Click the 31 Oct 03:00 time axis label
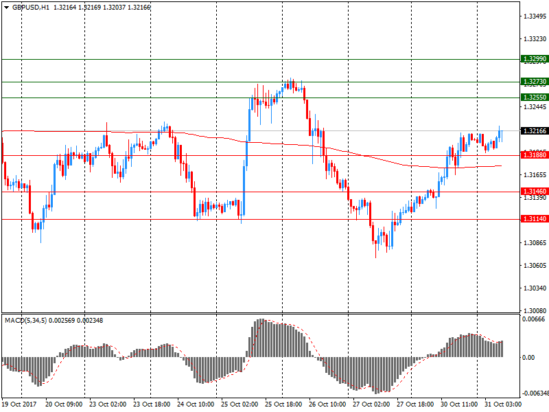The image size is (549, 412). 503,404
